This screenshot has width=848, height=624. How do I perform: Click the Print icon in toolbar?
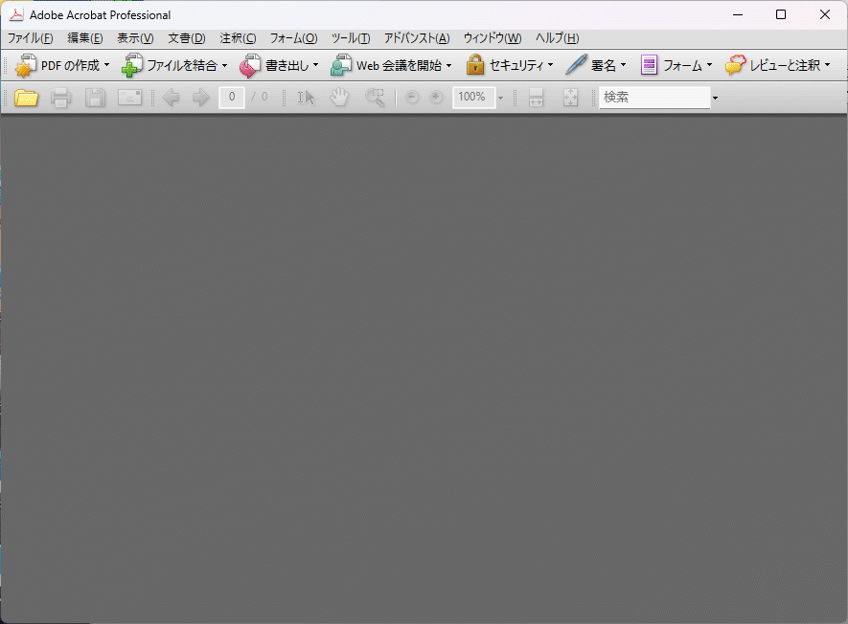60,98
